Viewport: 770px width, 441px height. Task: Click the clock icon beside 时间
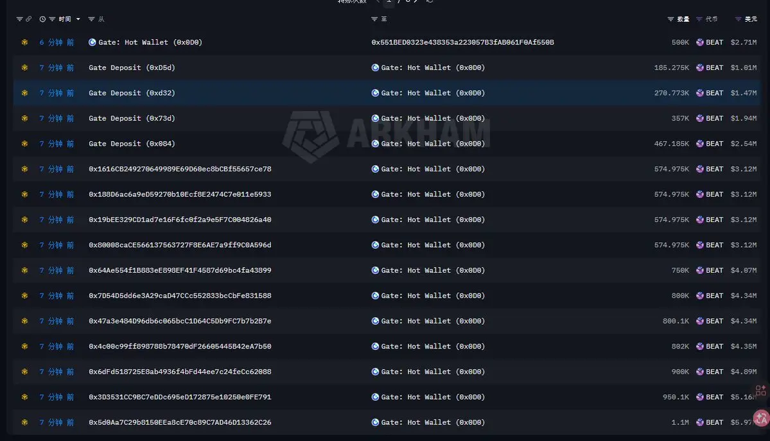[x=43, y=19]
